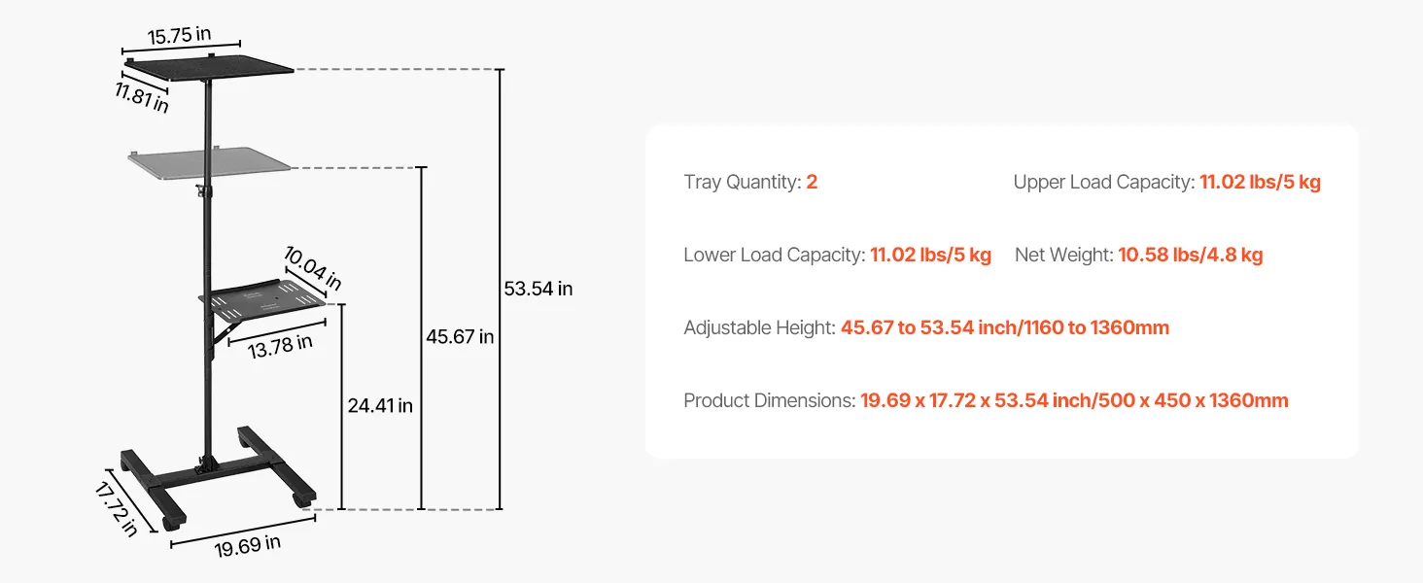The height and width of the screenshot is (583, 1423).
Task: Click the black top tray of the stand
Action: click(214, 68)
